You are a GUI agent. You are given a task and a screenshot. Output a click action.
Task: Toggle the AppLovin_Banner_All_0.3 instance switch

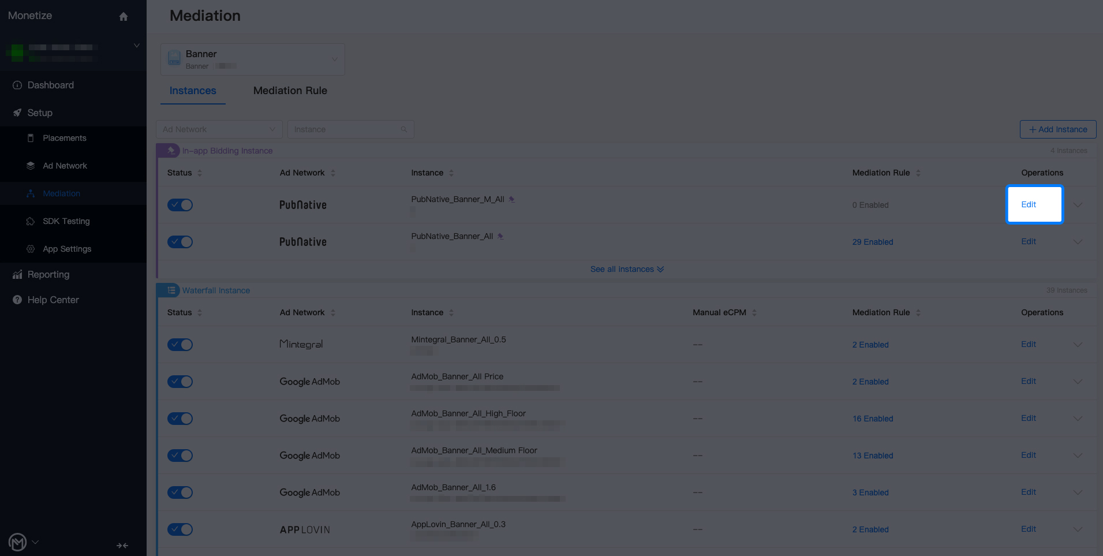point(180,529)
